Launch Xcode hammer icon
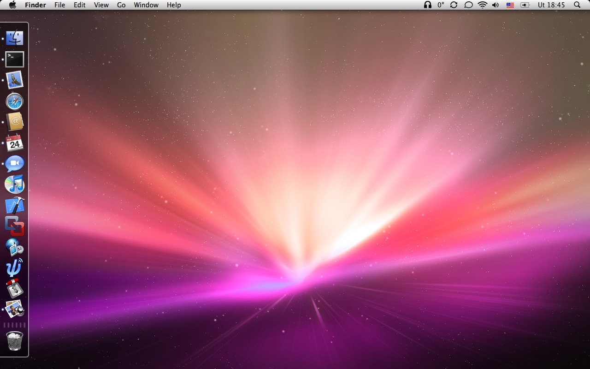Viewport: 590px width, 369px height. point(15,206)
